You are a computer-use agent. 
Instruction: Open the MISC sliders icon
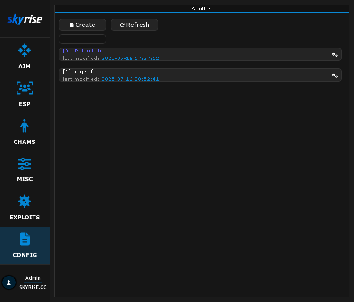click(25, 164)
